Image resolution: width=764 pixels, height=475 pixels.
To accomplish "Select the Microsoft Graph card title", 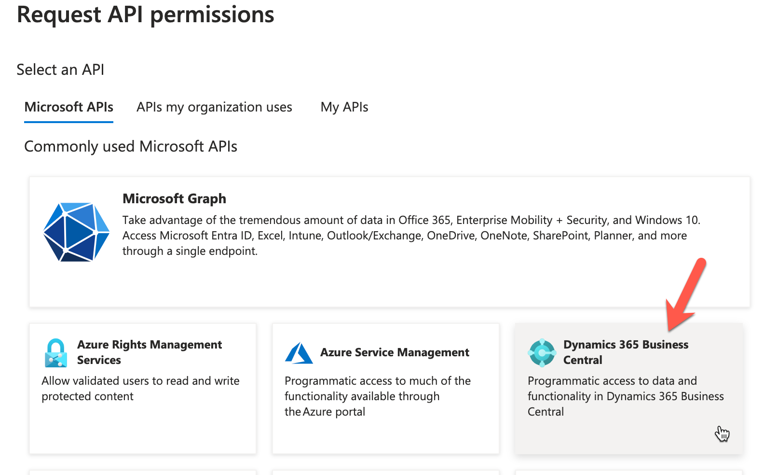I will click(x=174, y=199).
